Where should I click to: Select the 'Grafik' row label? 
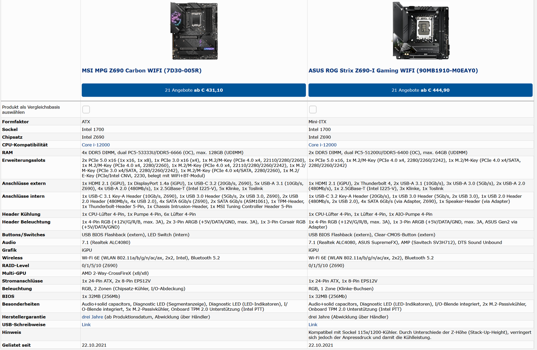pos(9,250)
